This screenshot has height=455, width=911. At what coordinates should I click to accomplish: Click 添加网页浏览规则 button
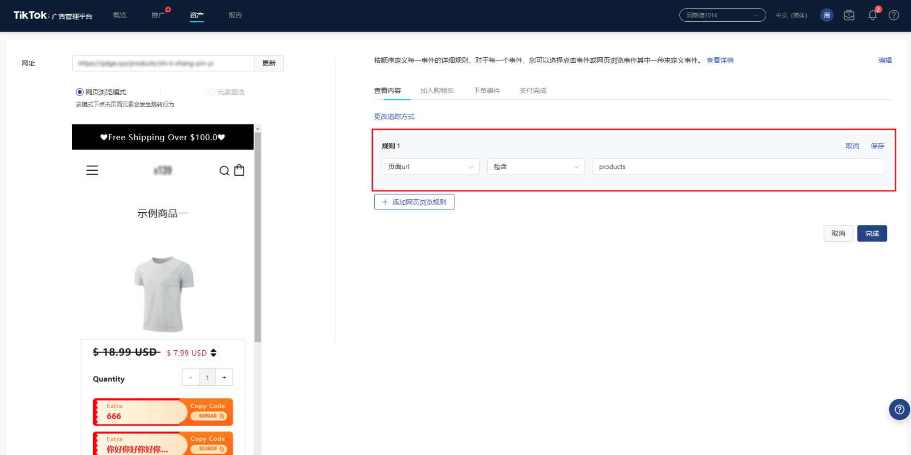click(414, 202)
